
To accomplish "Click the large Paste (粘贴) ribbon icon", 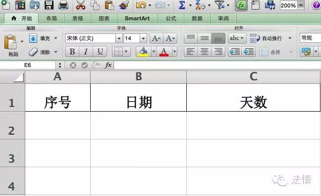I will tap(10, 42).
